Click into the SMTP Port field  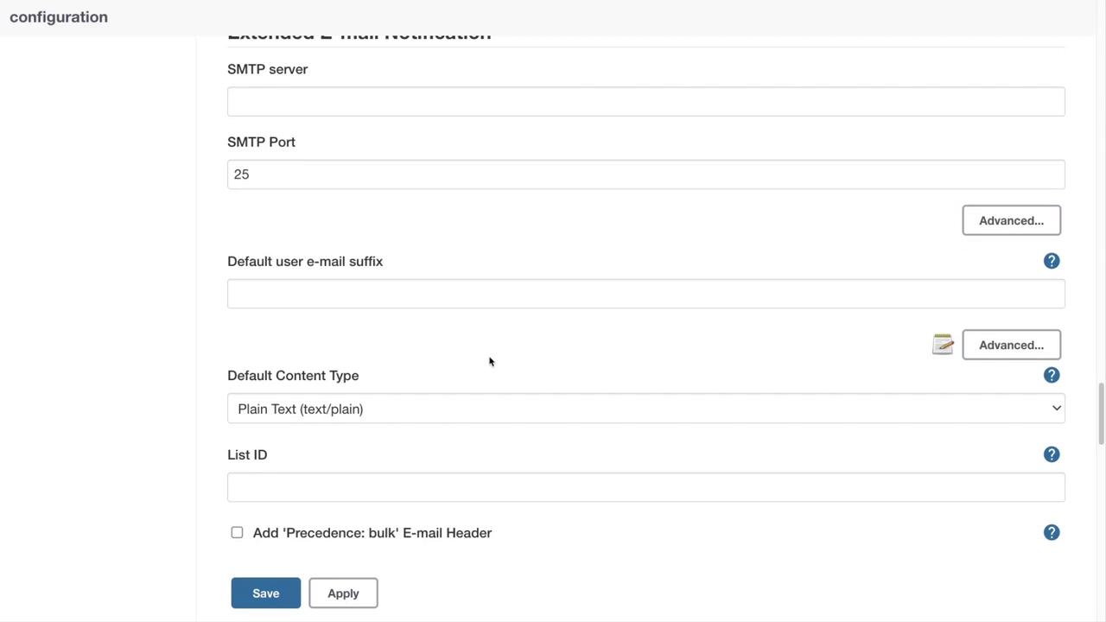tap(645, 175)
